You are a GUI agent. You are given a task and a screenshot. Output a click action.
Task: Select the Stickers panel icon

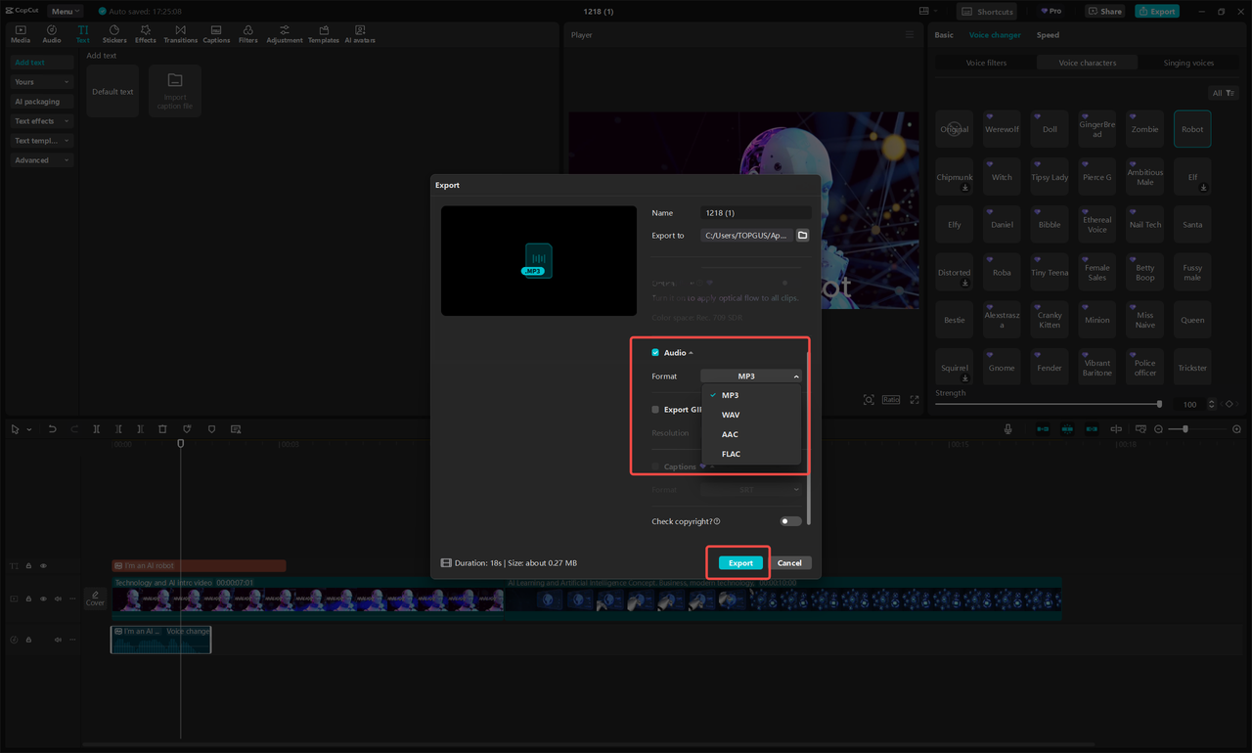pos(113,32)
